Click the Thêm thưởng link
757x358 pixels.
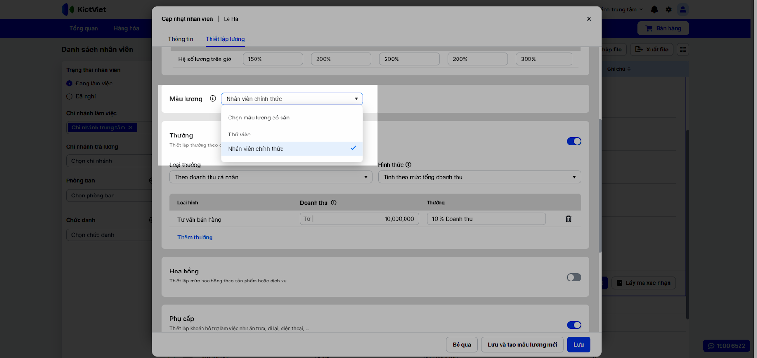(x=195, y=237)
